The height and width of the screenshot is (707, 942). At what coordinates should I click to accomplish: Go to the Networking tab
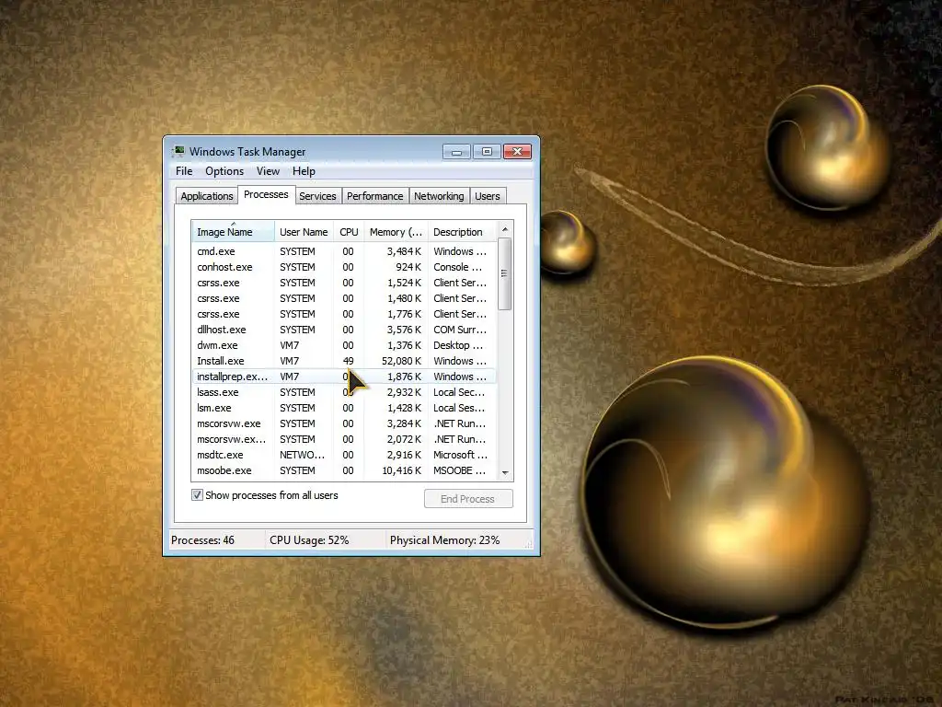439,196
